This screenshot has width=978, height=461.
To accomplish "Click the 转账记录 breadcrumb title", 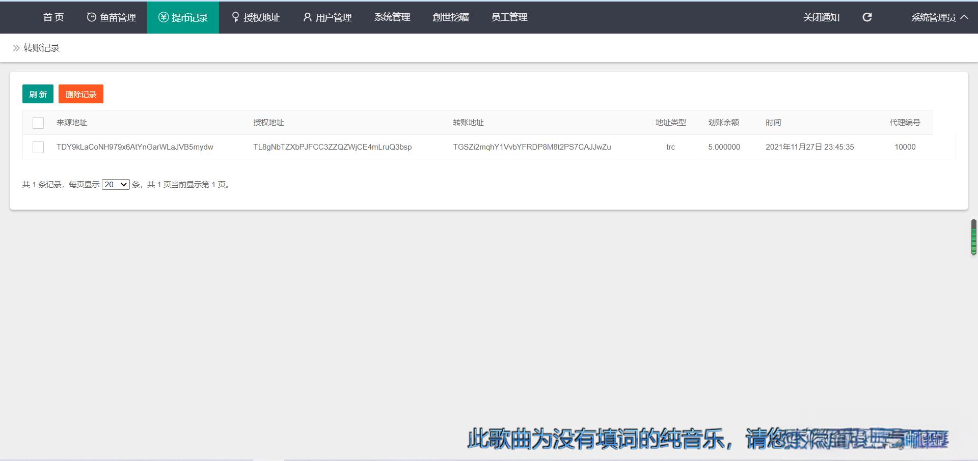I will click(x=42, y=48).
